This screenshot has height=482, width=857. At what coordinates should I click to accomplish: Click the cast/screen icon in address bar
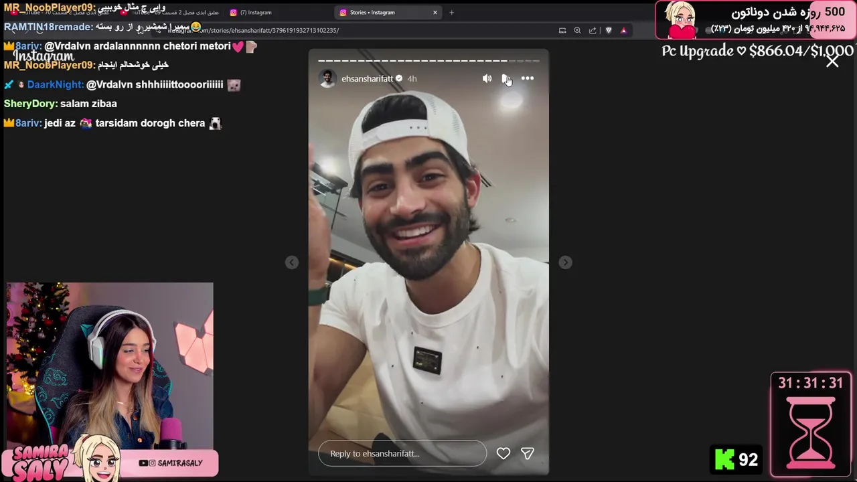(x=562, y=30)
